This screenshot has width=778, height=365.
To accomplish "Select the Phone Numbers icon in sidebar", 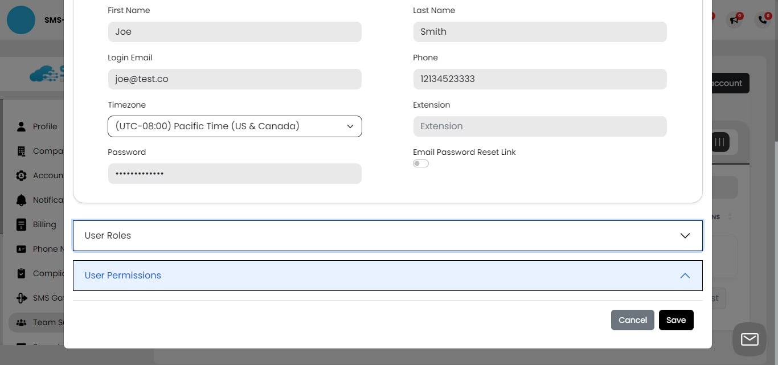I will pyautogui.click(x=21, y=249).
